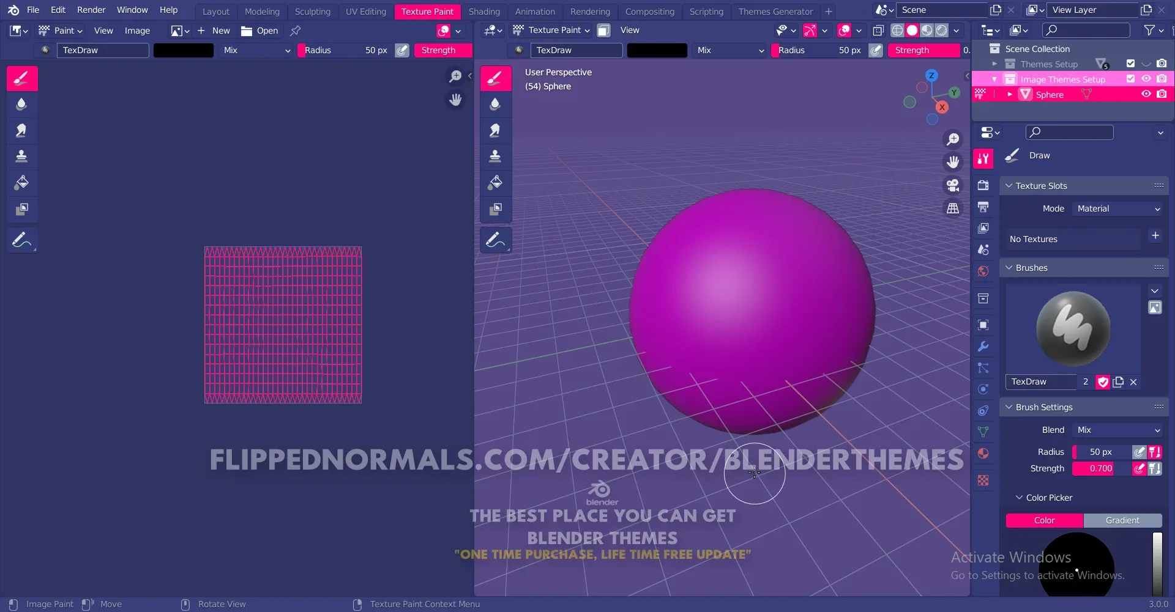Add a texture slot with plus button

pos(1155,236)
